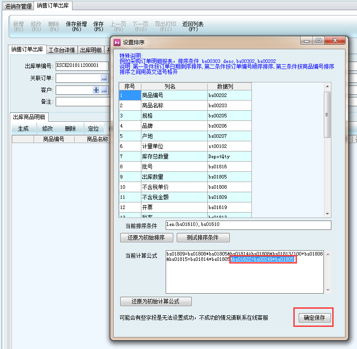
Task: Switch to the 工作台详情 tab
Action: point(62,50)
